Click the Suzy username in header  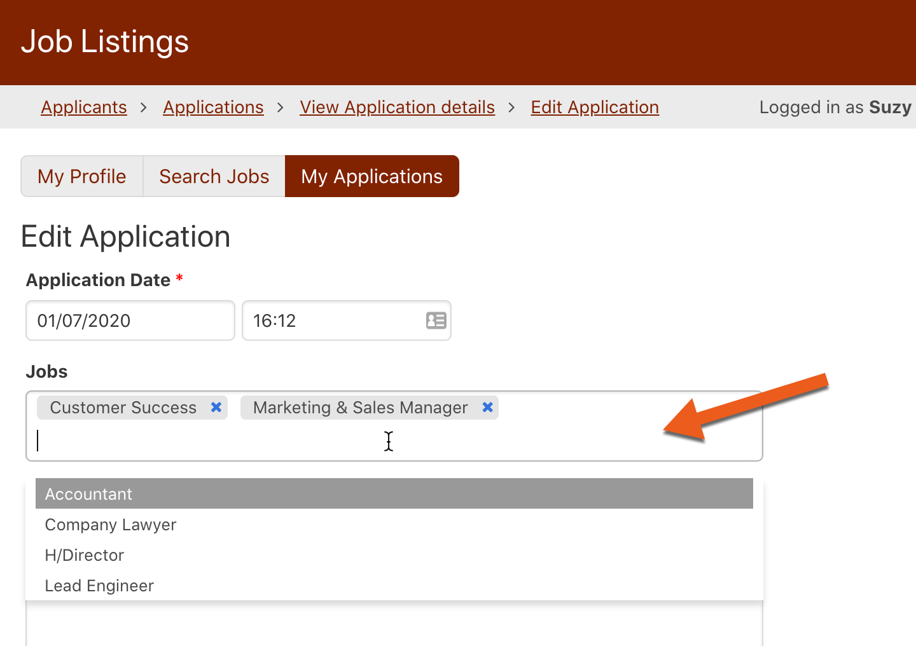(890, 107)
